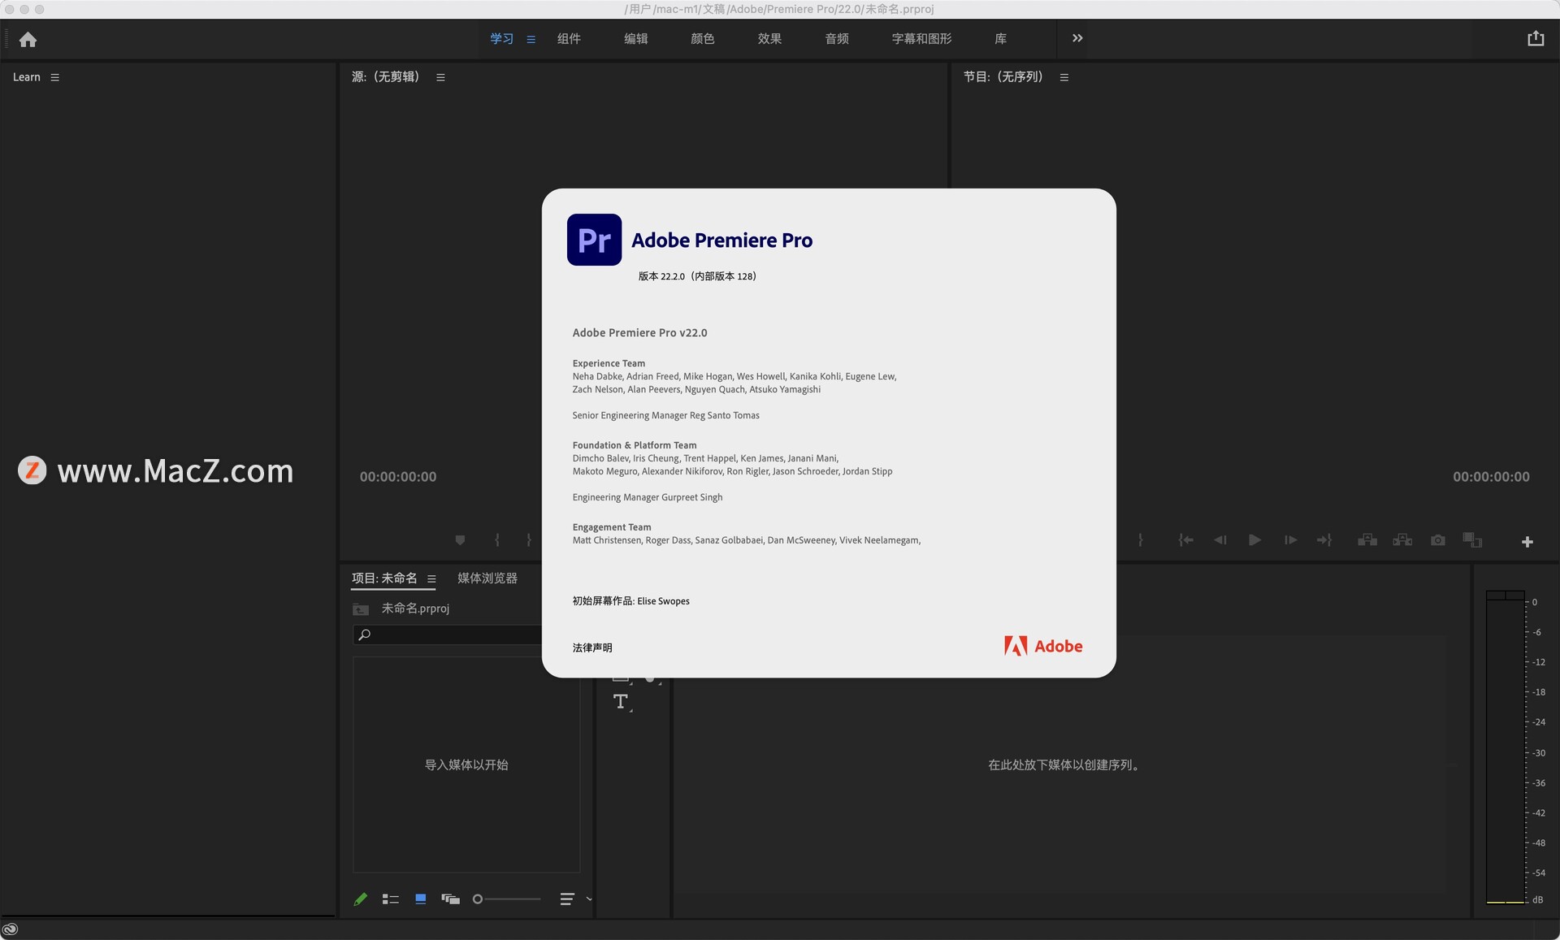Expand the project panel hamburger menu

(435, 578)
